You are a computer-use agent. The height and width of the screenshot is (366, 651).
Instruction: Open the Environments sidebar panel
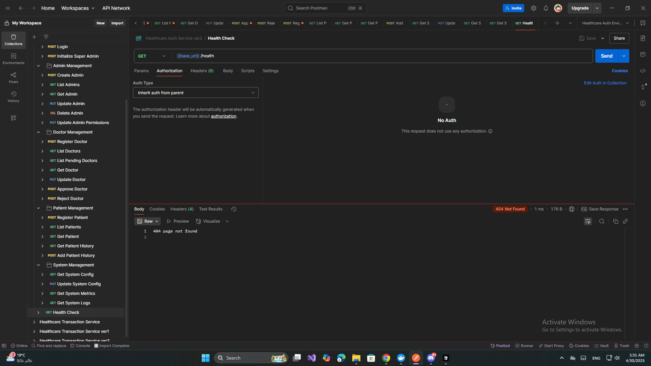pyautogui.click(x=14, y=59)
